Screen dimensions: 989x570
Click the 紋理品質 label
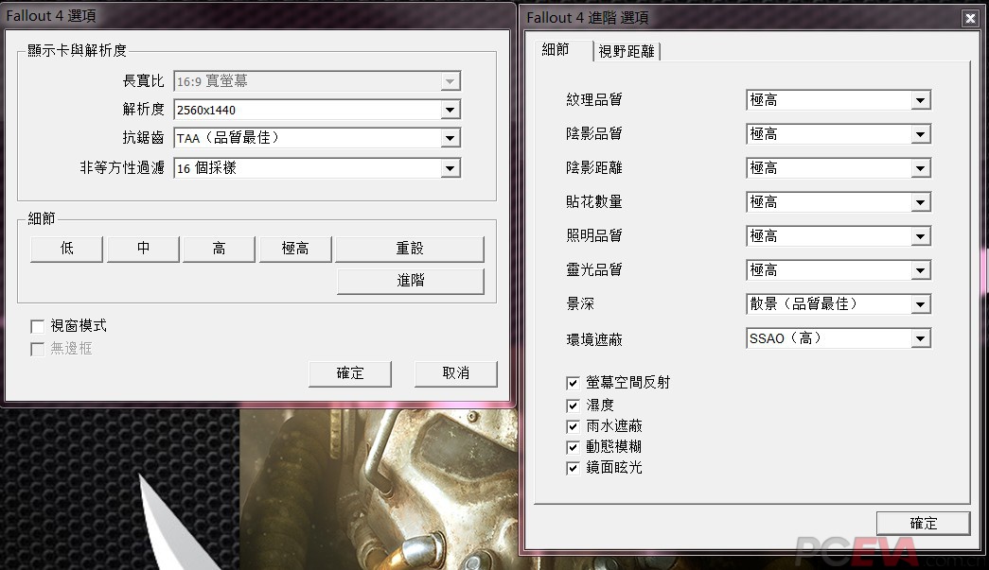point(594,99)
